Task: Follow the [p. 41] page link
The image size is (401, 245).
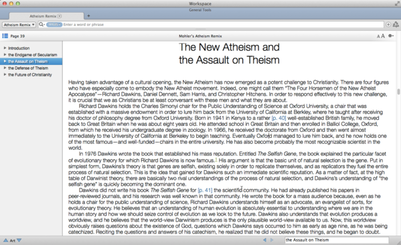Action: [x=205, y=190]
